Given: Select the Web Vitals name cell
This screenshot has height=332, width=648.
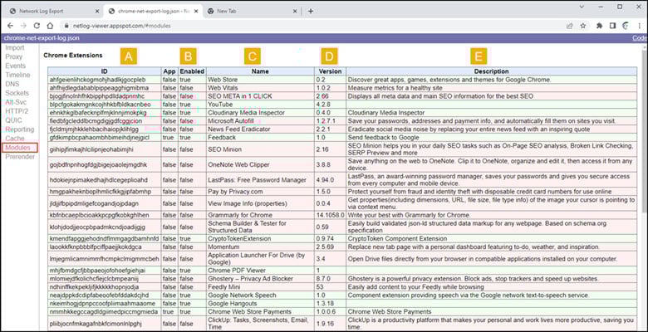Looking at the screenshot, I should click(260, 88).
